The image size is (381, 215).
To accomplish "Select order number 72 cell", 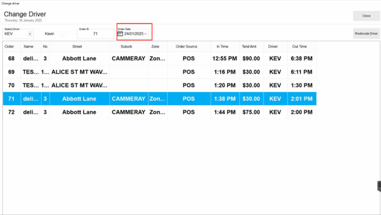I will click(12, 112).
